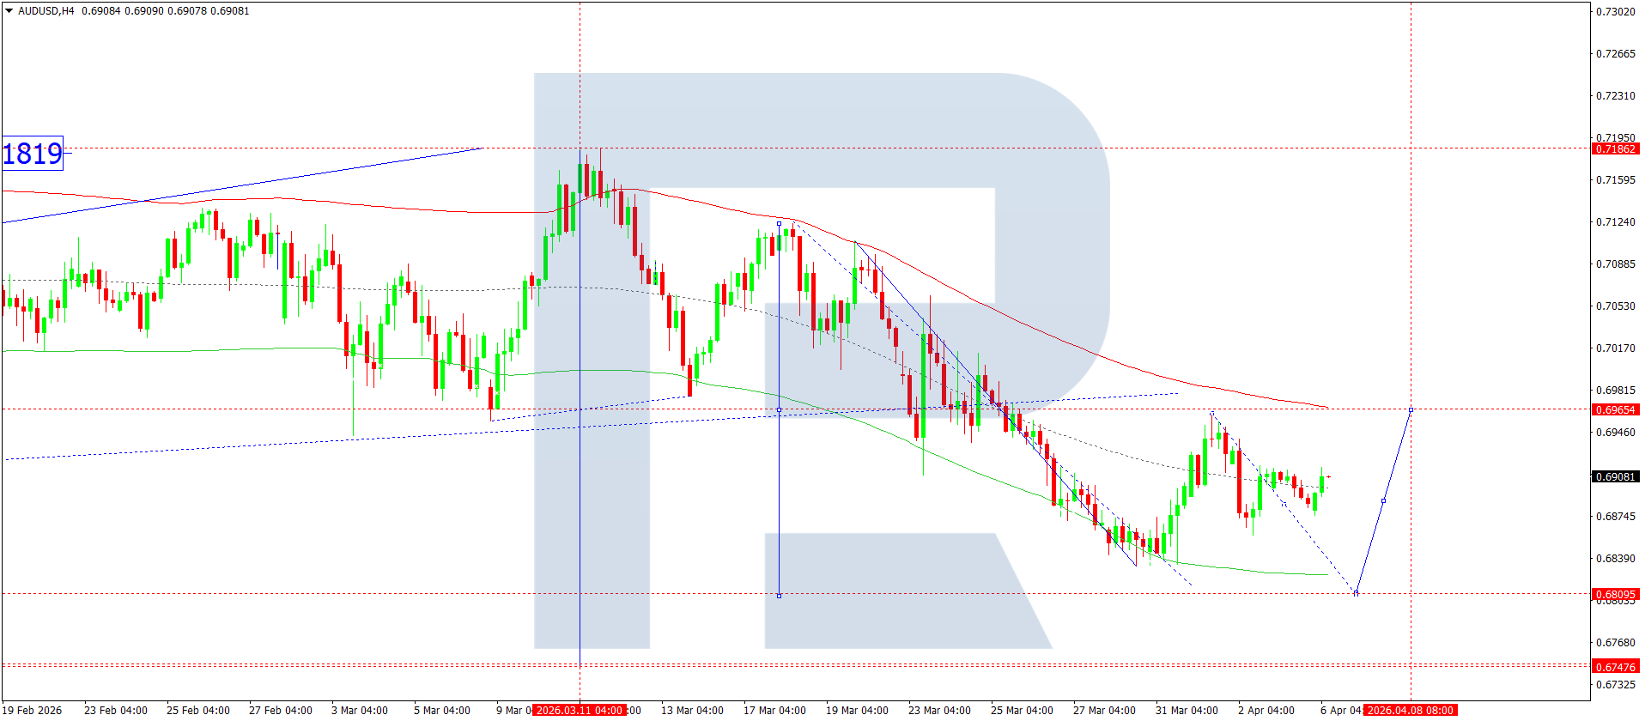Select the blue 1819 label box
The image size is (1645, 721).
pyautogui.click(x=33, y=154)
